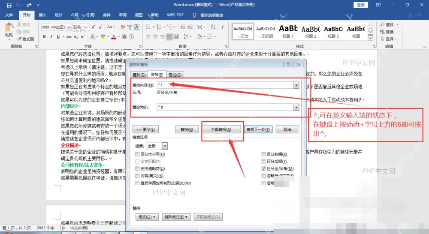
Task: Click the paragraph shading fill color button
Action: click(x=199, y=36)
